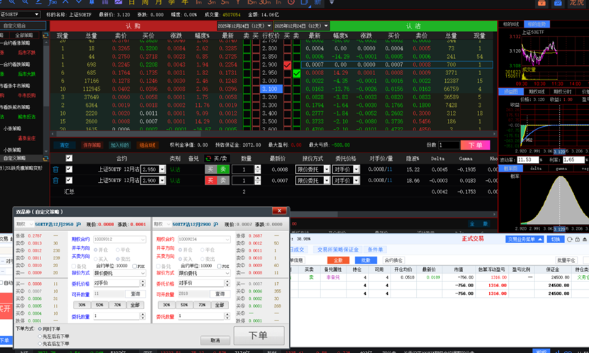
Task: Select the 日 daily period icon
Action: click(x=131, y=2)
